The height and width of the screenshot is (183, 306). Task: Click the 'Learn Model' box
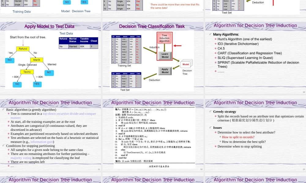click(165, 56)
